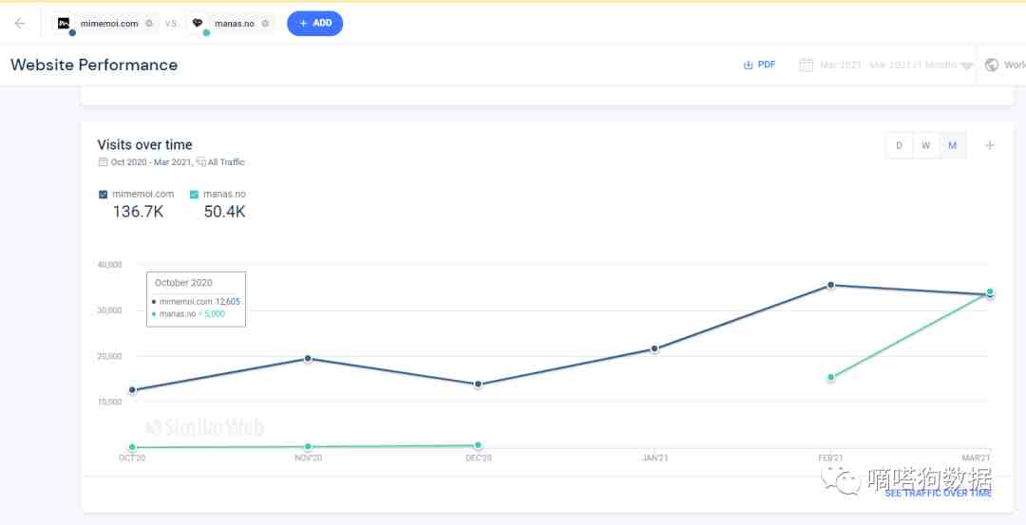The image size is (1026, 525).
Task: Open the calendar date icon
Action: pyautogui.click(x=807, y=65)
